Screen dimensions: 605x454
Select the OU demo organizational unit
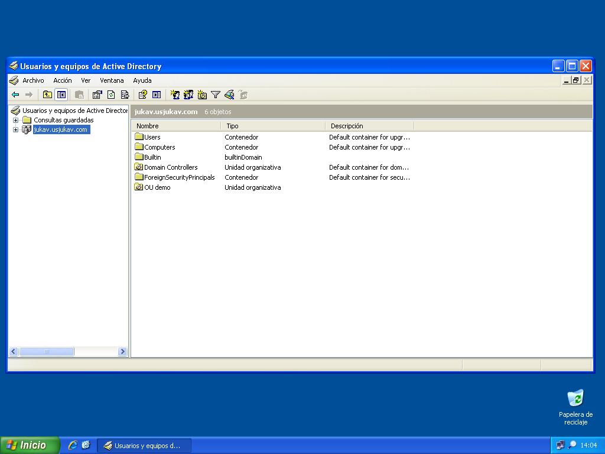(157, 187)
